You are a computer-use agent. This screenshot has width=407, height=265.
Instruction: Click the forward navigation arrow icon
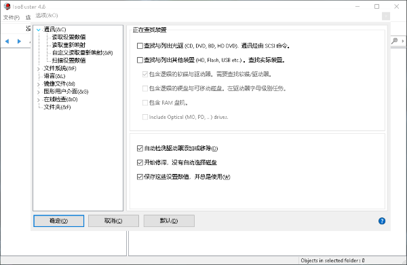pyautogui.click(x=19, y=41)
